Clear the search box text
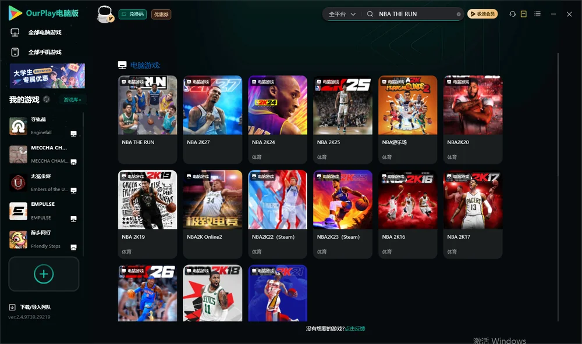This screenshot has height=344, width=582. click(x=459, y=15)
